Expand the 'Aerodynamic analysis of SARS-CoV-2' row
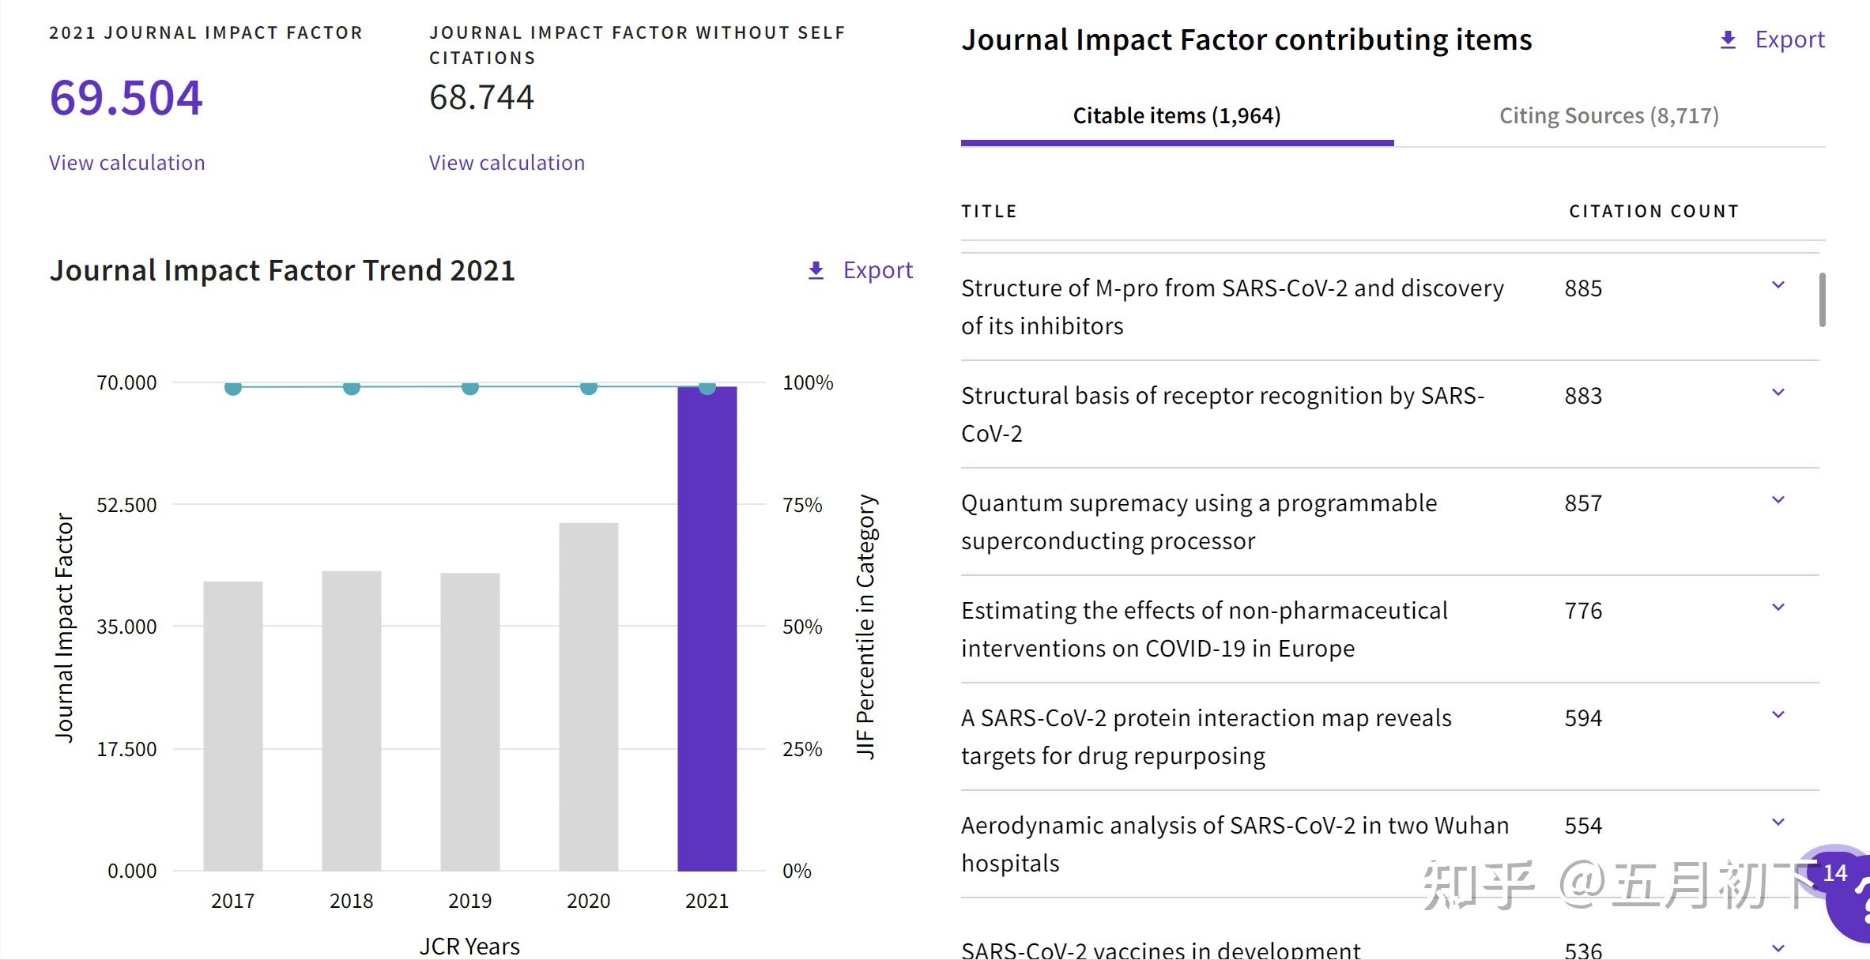 (1778, 823)
